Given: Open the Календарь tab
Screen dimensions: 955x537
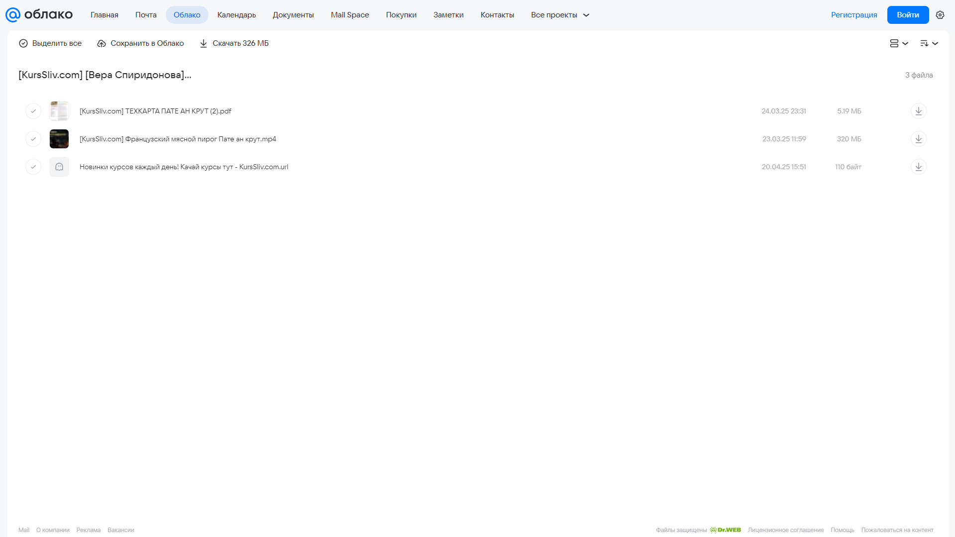Looking at the screenshot, I should [x=236, y=15].
